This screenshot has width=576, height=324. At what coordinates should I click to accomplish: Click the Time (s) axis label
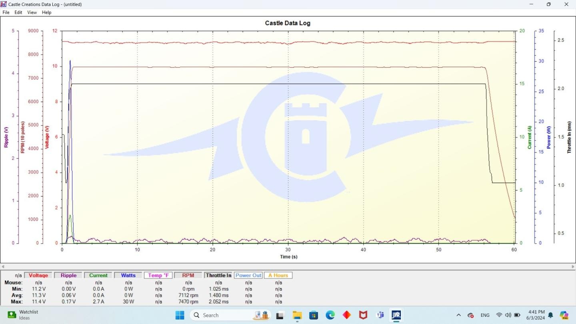(x=288, y=257)
